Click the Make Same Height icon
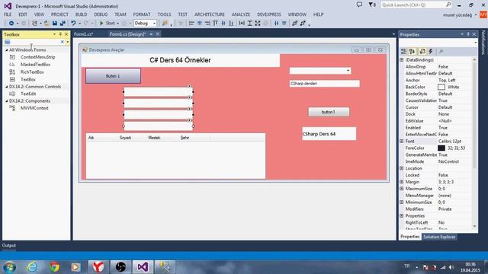Image resolution: width=488 pixels, height=274 pixels. (249, 24)
